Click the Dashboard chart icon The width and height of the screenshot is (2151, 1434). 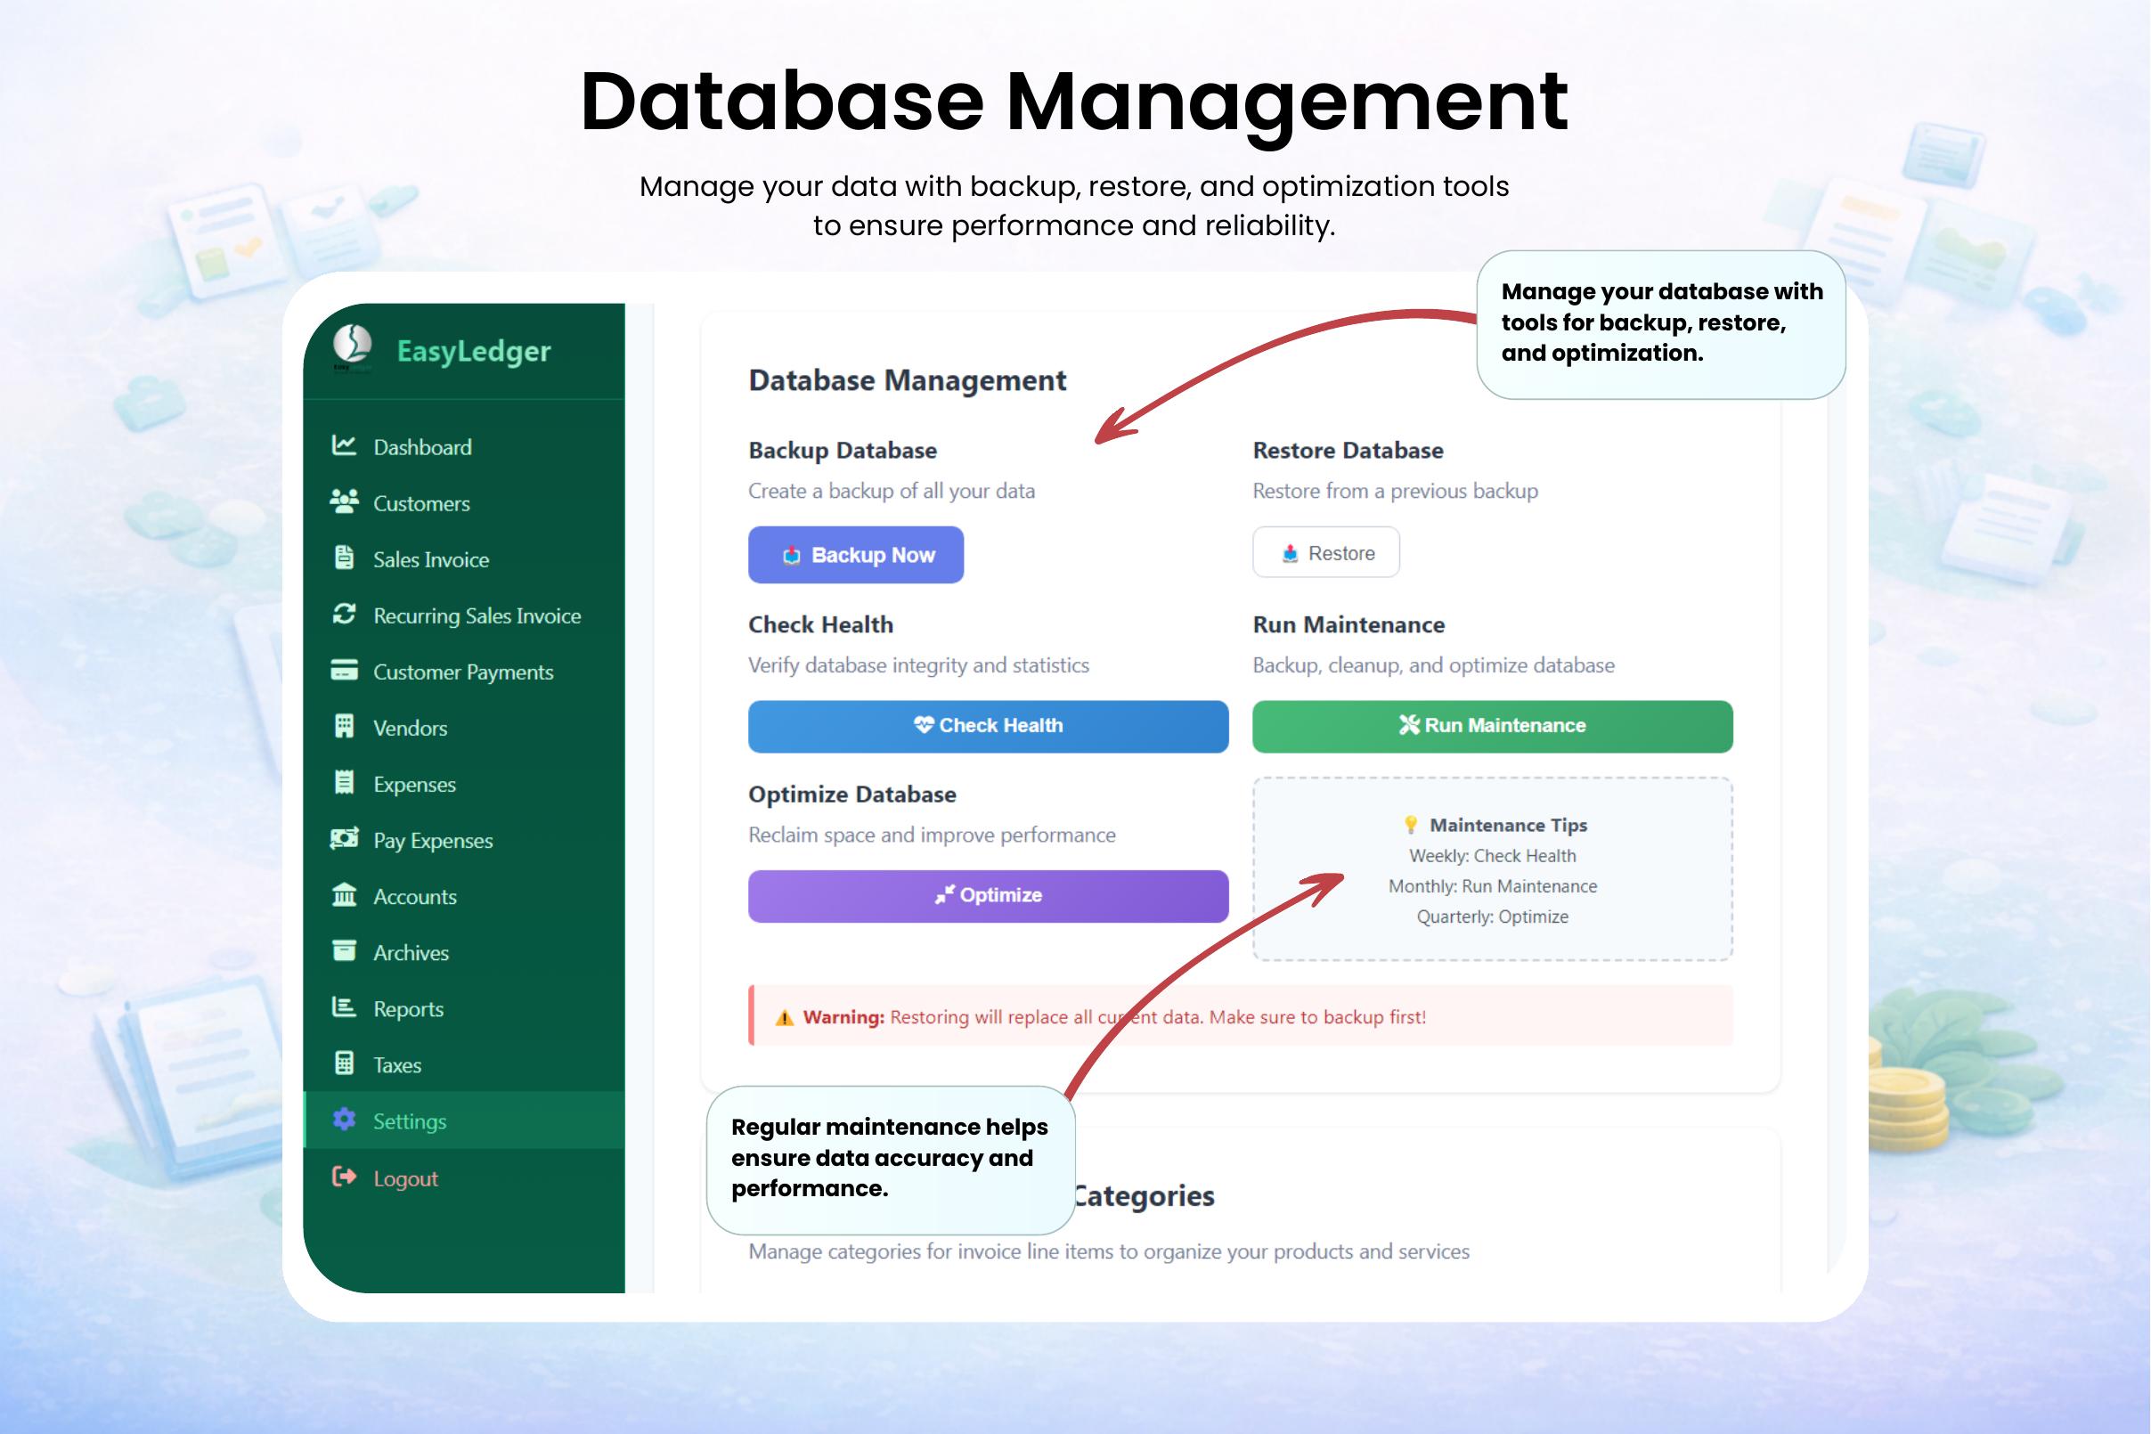tap(344, 445)
